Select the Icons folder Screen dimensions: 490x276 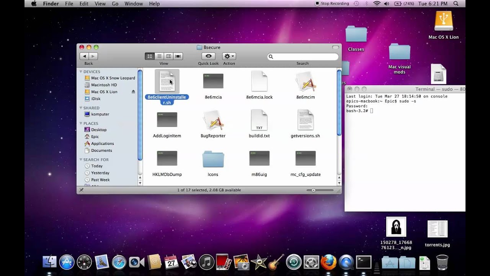click(x=213, y=159)
